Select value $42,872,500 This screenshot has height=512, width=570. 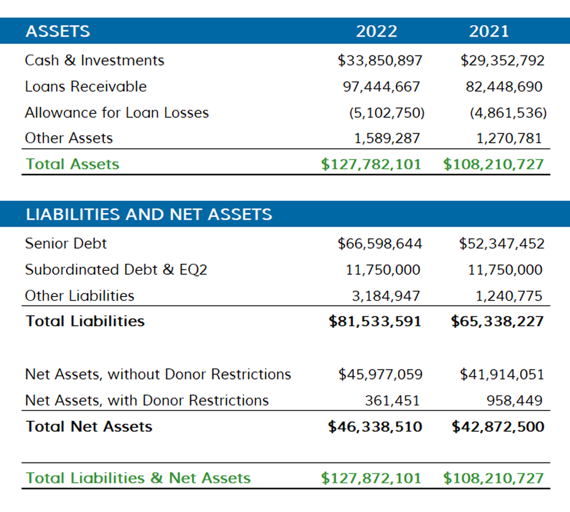498,427
